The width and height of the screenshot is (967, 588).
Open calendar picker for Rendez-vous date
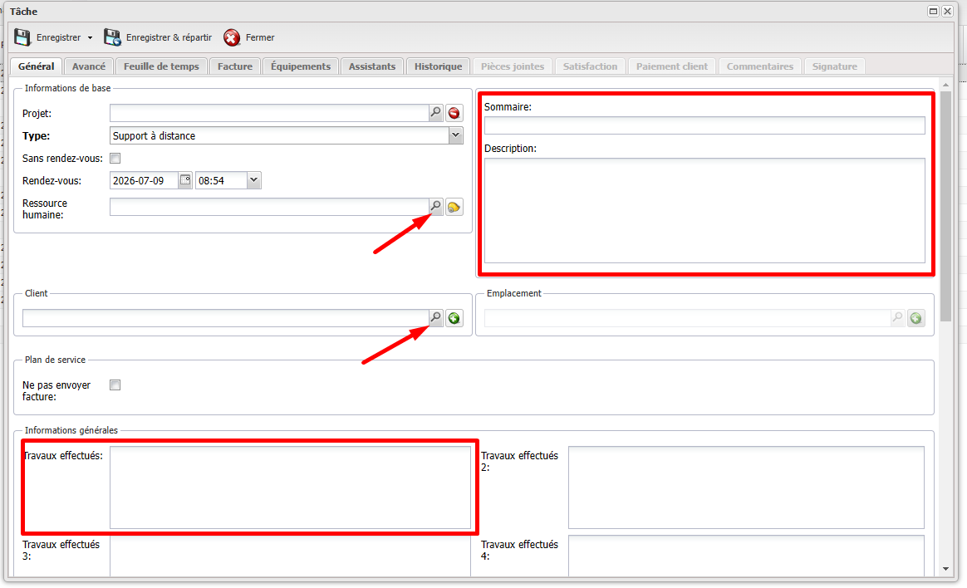[185, 180]
